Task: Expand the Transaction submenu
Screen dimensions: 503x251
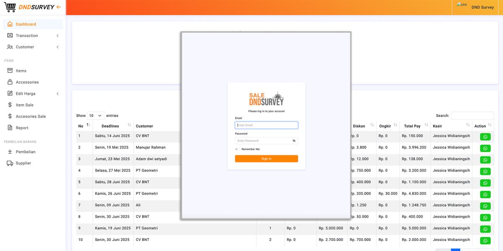Action: click(x=57, y=36)
